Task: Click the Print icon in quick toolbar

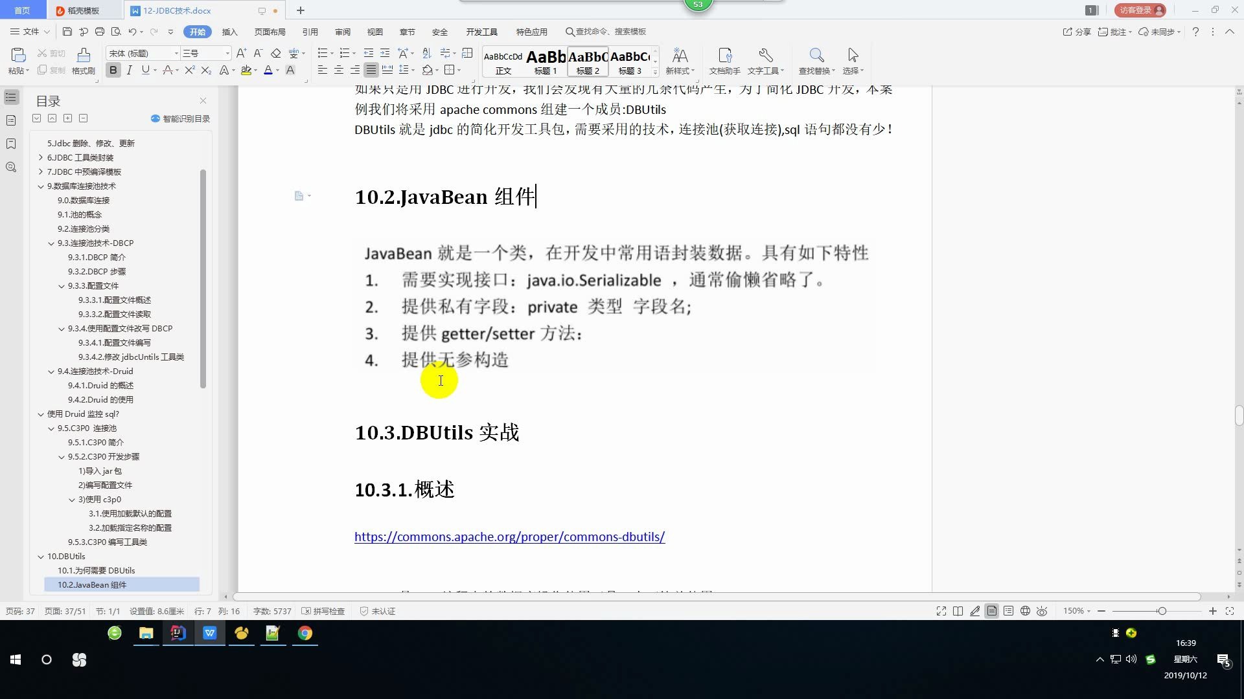Action: click(100, 32)
